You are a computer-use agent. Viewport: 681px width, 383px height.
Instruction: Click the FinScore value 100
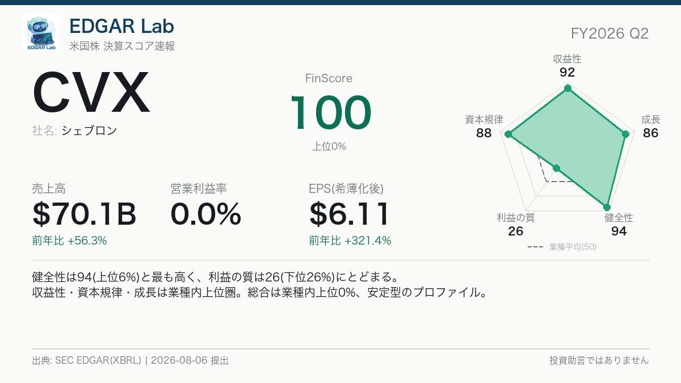pos(331,113)
